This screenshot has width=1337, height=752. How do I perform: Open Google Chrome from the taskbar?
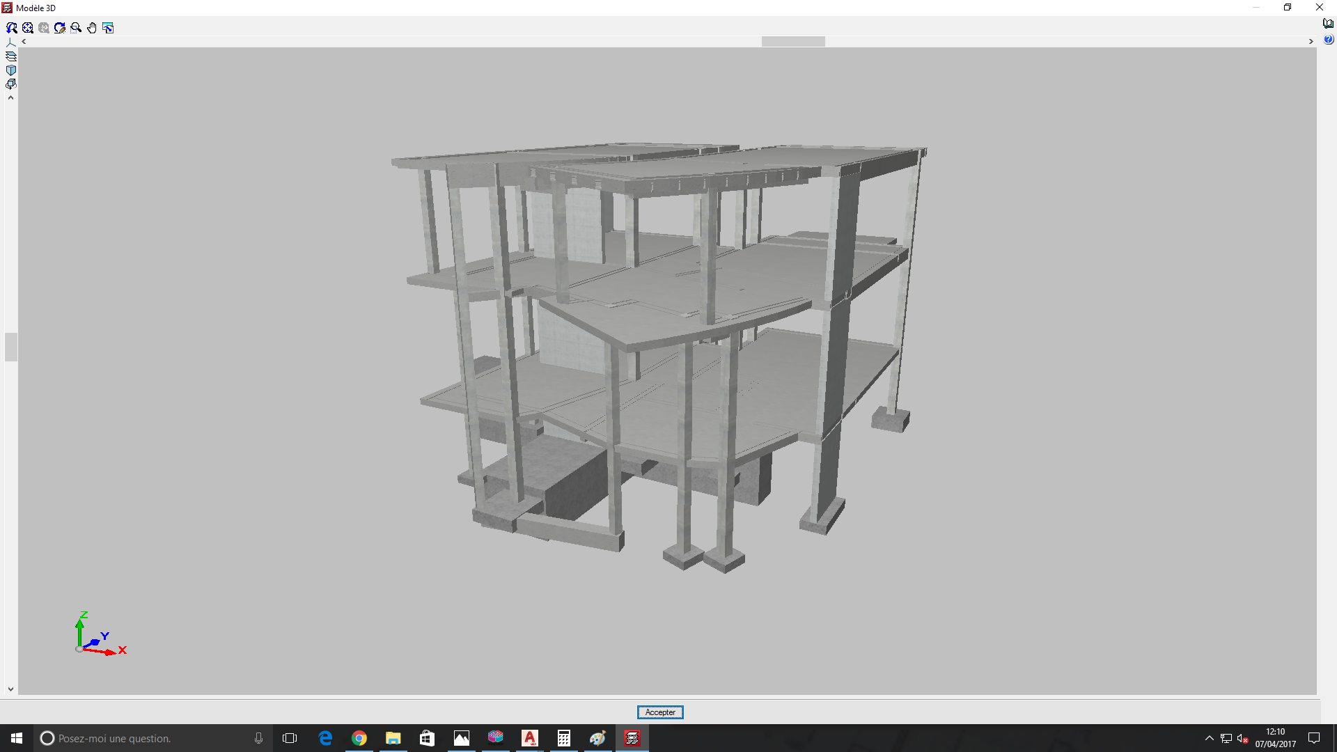359,738
